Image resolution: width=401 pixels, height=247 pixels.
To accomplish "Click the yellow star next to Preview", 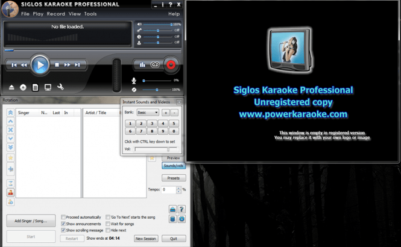I will point(152,158).
